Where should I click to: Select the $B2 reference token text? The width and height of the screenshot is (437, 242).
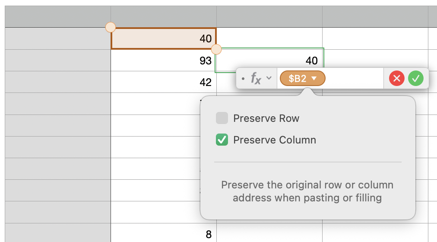tap(298, 78)
